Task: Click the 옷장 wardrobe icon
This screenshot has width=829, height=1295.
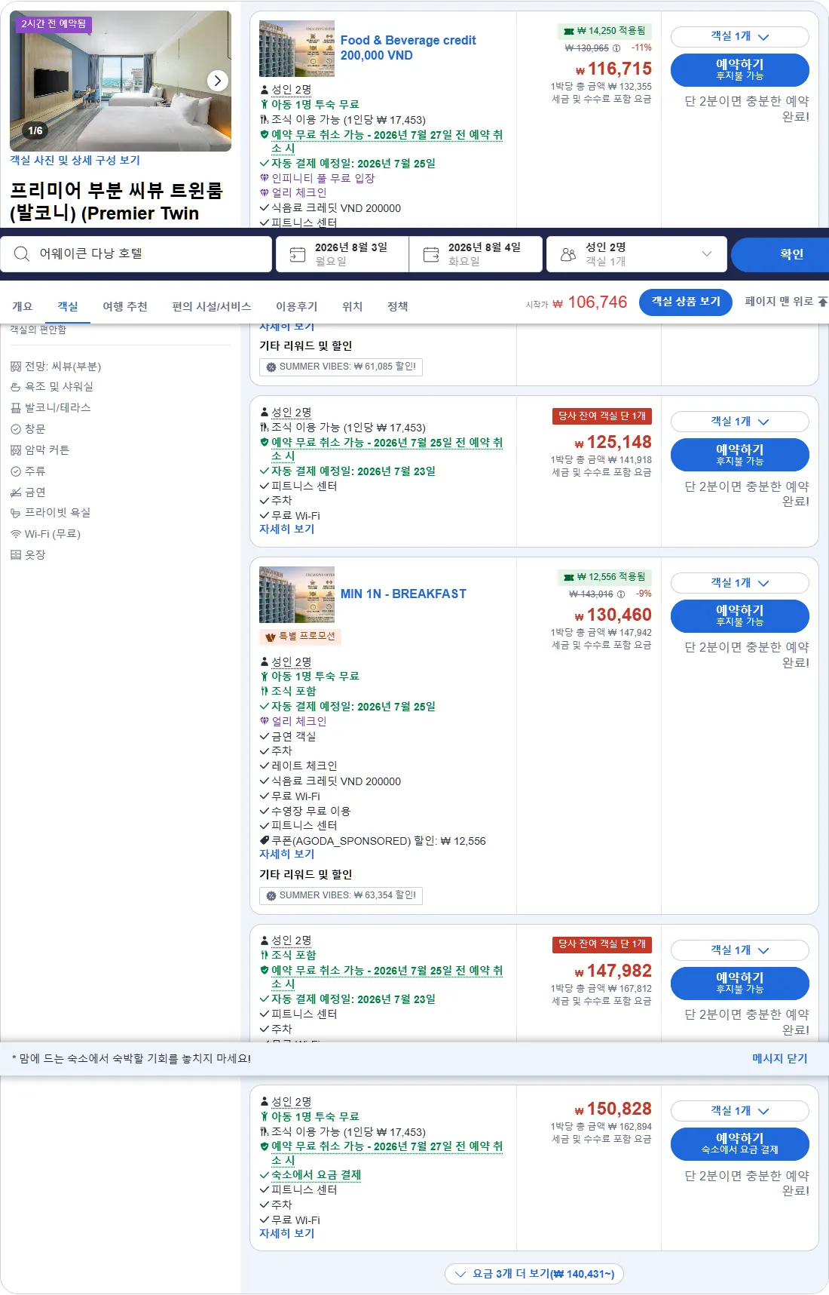Action: coord(16,555)
